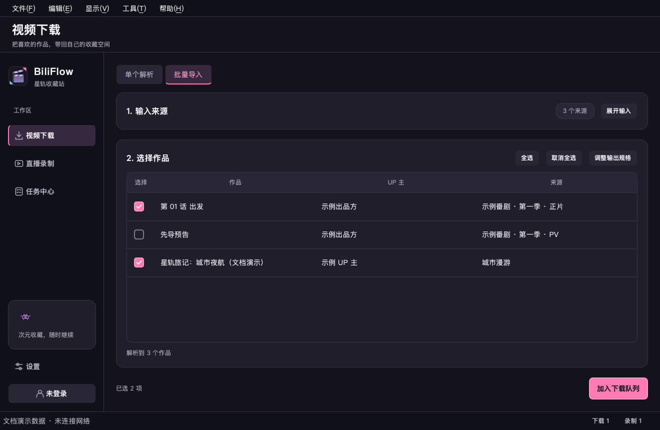The height and width of the screenshot is (430, 660).
Task: Check the 先导预告 checkbox
Action: [139, 234]
